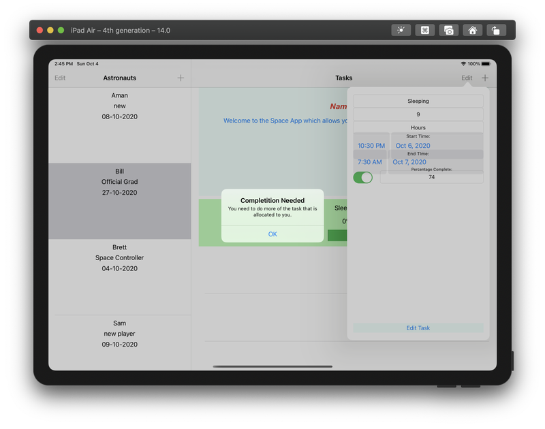Viewport: 545px width, 429px height.
Task: Open the Oct 7, 2020 end date picker
Action: (x=409, y=162)
